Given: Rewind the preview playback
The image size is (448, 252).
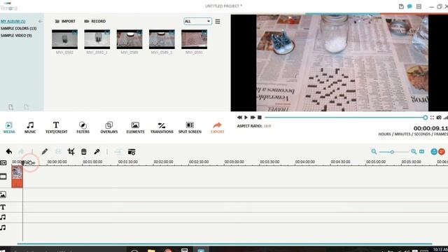Looking at the screenshot, I should coord(239,118).
